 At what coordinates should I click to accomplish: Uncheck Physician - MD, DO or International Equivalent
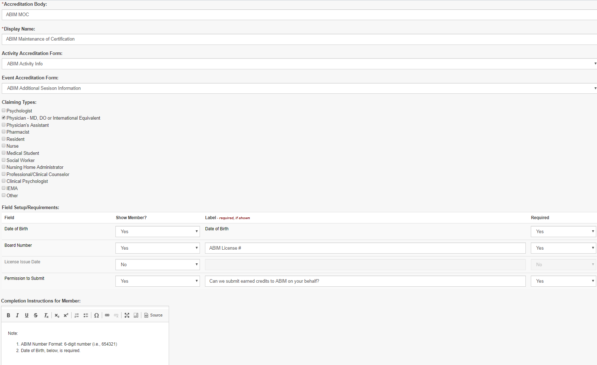coord(4,118)
